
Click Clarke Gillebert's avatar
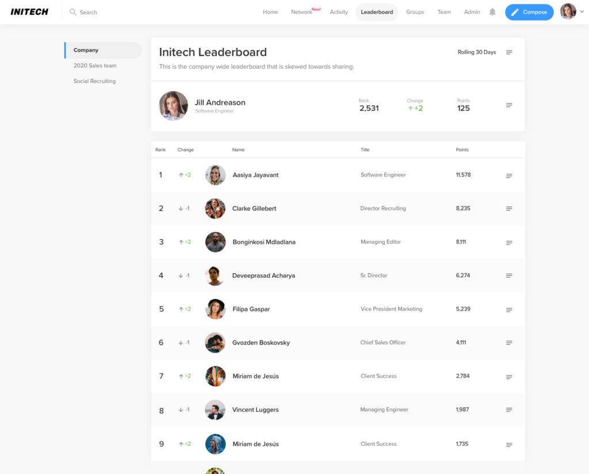pos(215,208)
